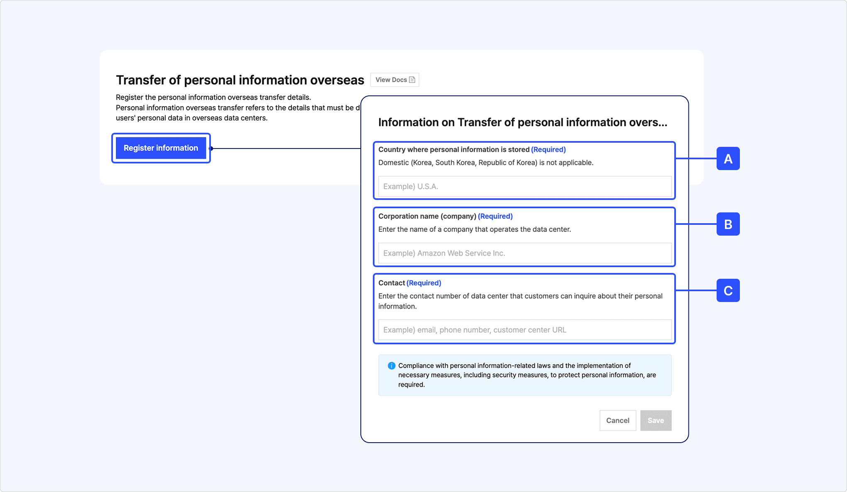Click page title Transfer of personal information overseas
Image resolution: width=847 pixels, height=492 pixels.
click(240, 80)
